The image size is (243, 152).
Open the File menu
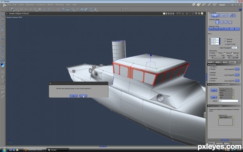coord(9,5)
